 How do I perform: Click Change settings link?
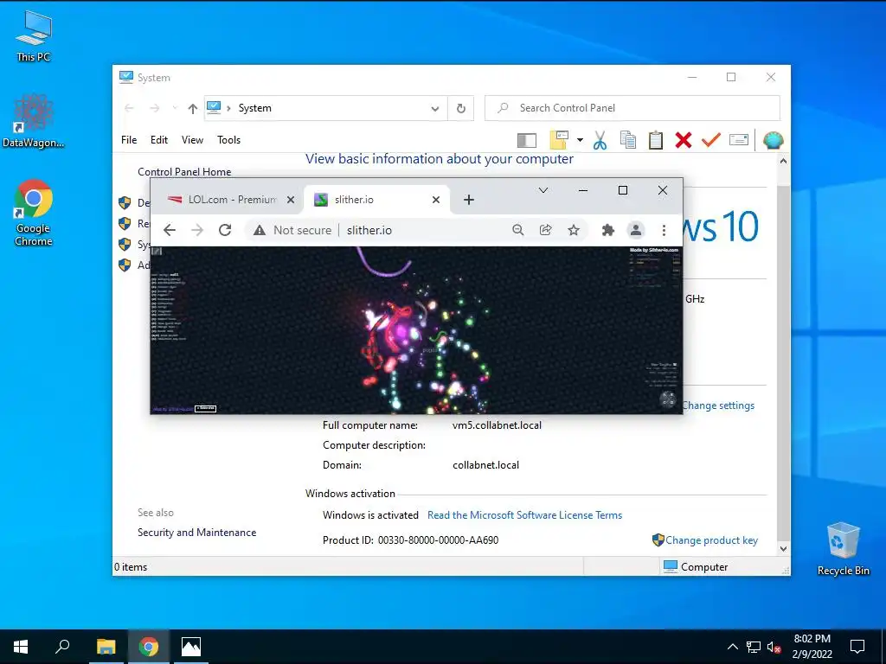tap(718, 405)
